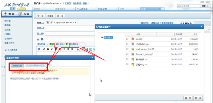Screen dimensions: 213x103
Task: Click the insert image icon in editor toolbar
Action: point(91,49)
